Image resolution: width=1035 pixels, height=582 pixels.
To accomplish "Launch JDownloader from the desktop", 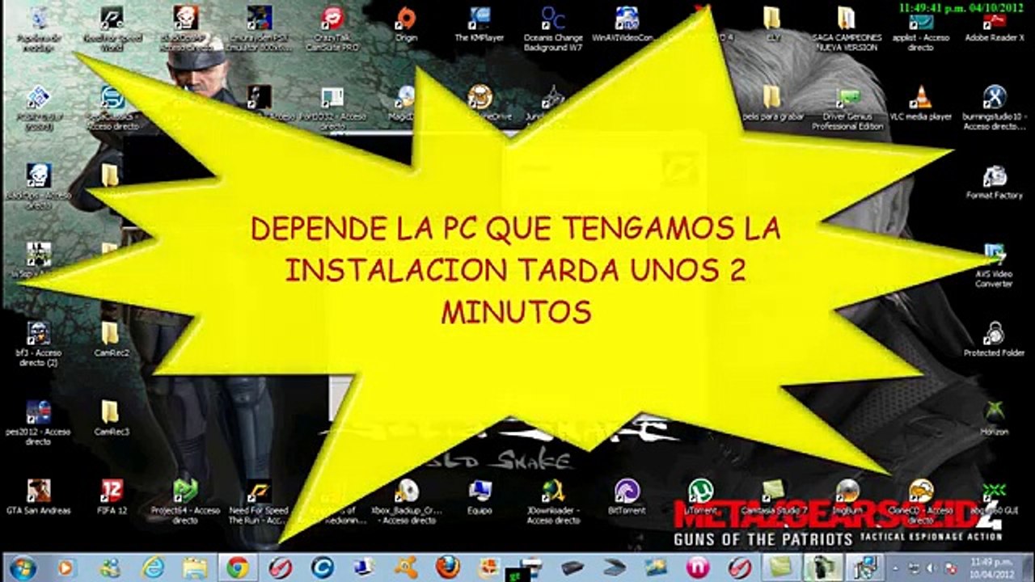I will point(553,502).
